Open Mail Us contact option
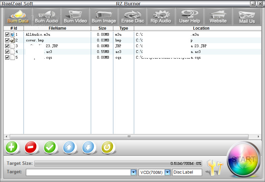 click(x=247, y=17)
